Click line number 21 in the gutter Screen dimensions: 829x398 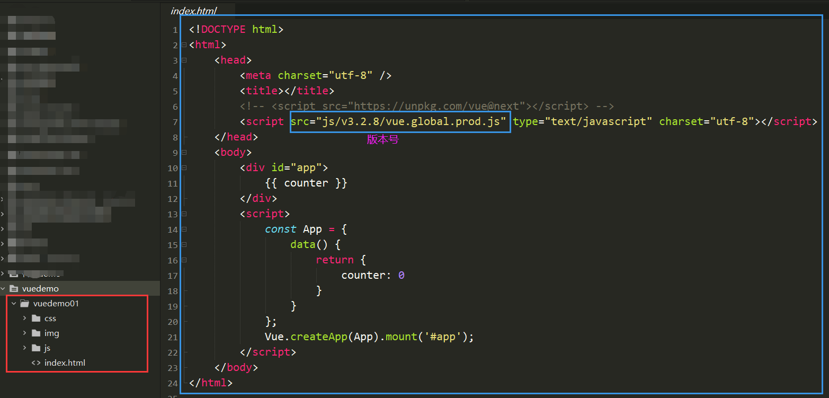pyautogui.click(x=173, y=338)
